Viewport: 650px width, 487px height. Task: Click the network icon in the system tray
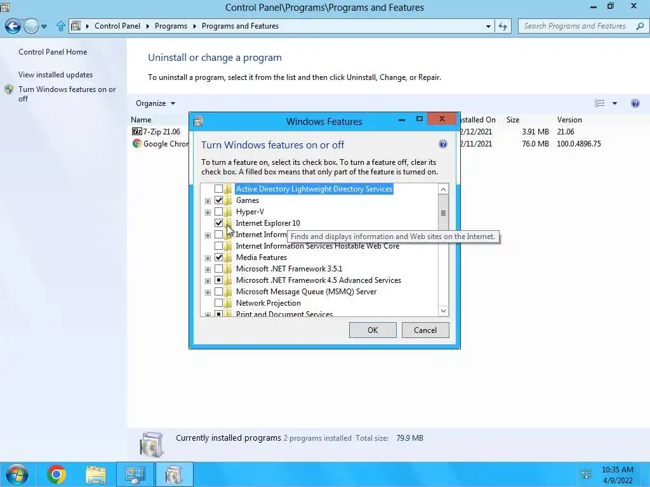(586, 474)
